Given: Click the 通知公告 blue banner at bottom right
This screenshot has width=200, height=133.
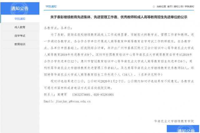Looking at the screenshot, I should click(182, 130).
